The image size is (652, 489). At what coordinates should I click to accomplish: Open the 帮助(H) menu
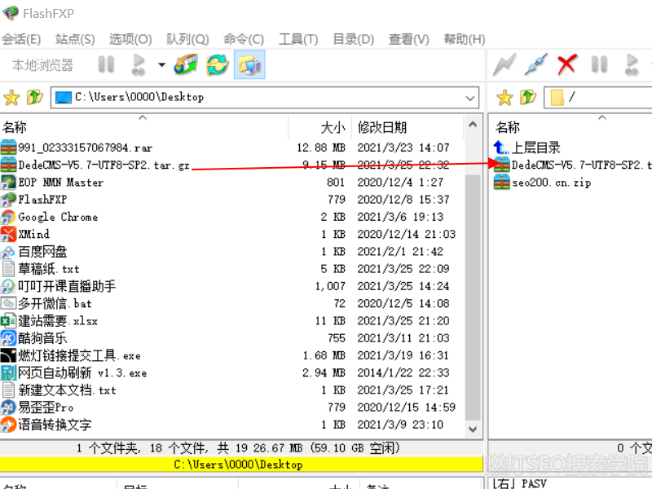(x=465, y=39)
